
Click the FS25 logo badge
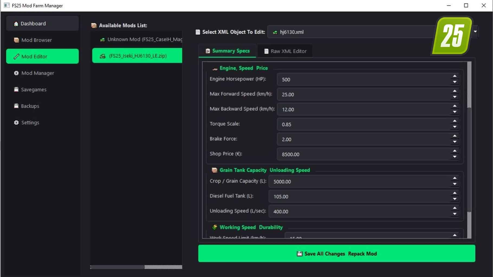(452, 36)
